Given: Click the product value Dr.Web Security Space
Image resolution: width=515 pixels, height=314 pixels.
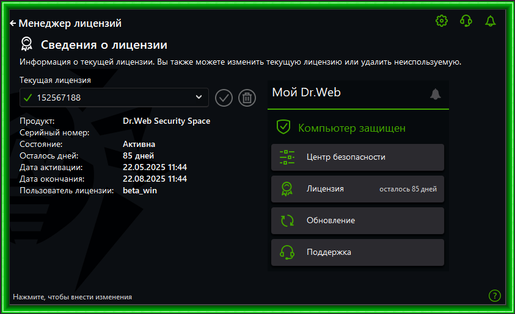Looking at the screenshot, I should [167, 121].
